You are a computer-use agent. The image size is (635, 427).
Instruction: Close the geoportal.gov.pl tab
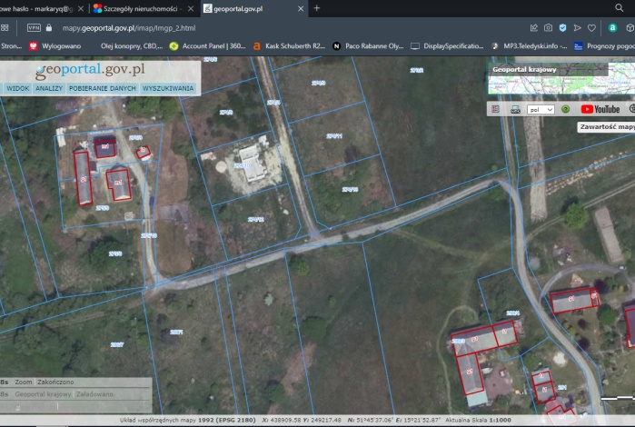(301, 8)
